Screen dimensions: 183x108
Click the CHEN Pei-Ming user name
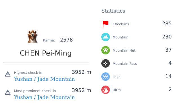[46, 53]
